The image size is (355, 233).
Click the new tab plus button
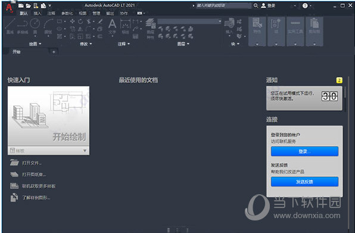(x=54, y=52)
